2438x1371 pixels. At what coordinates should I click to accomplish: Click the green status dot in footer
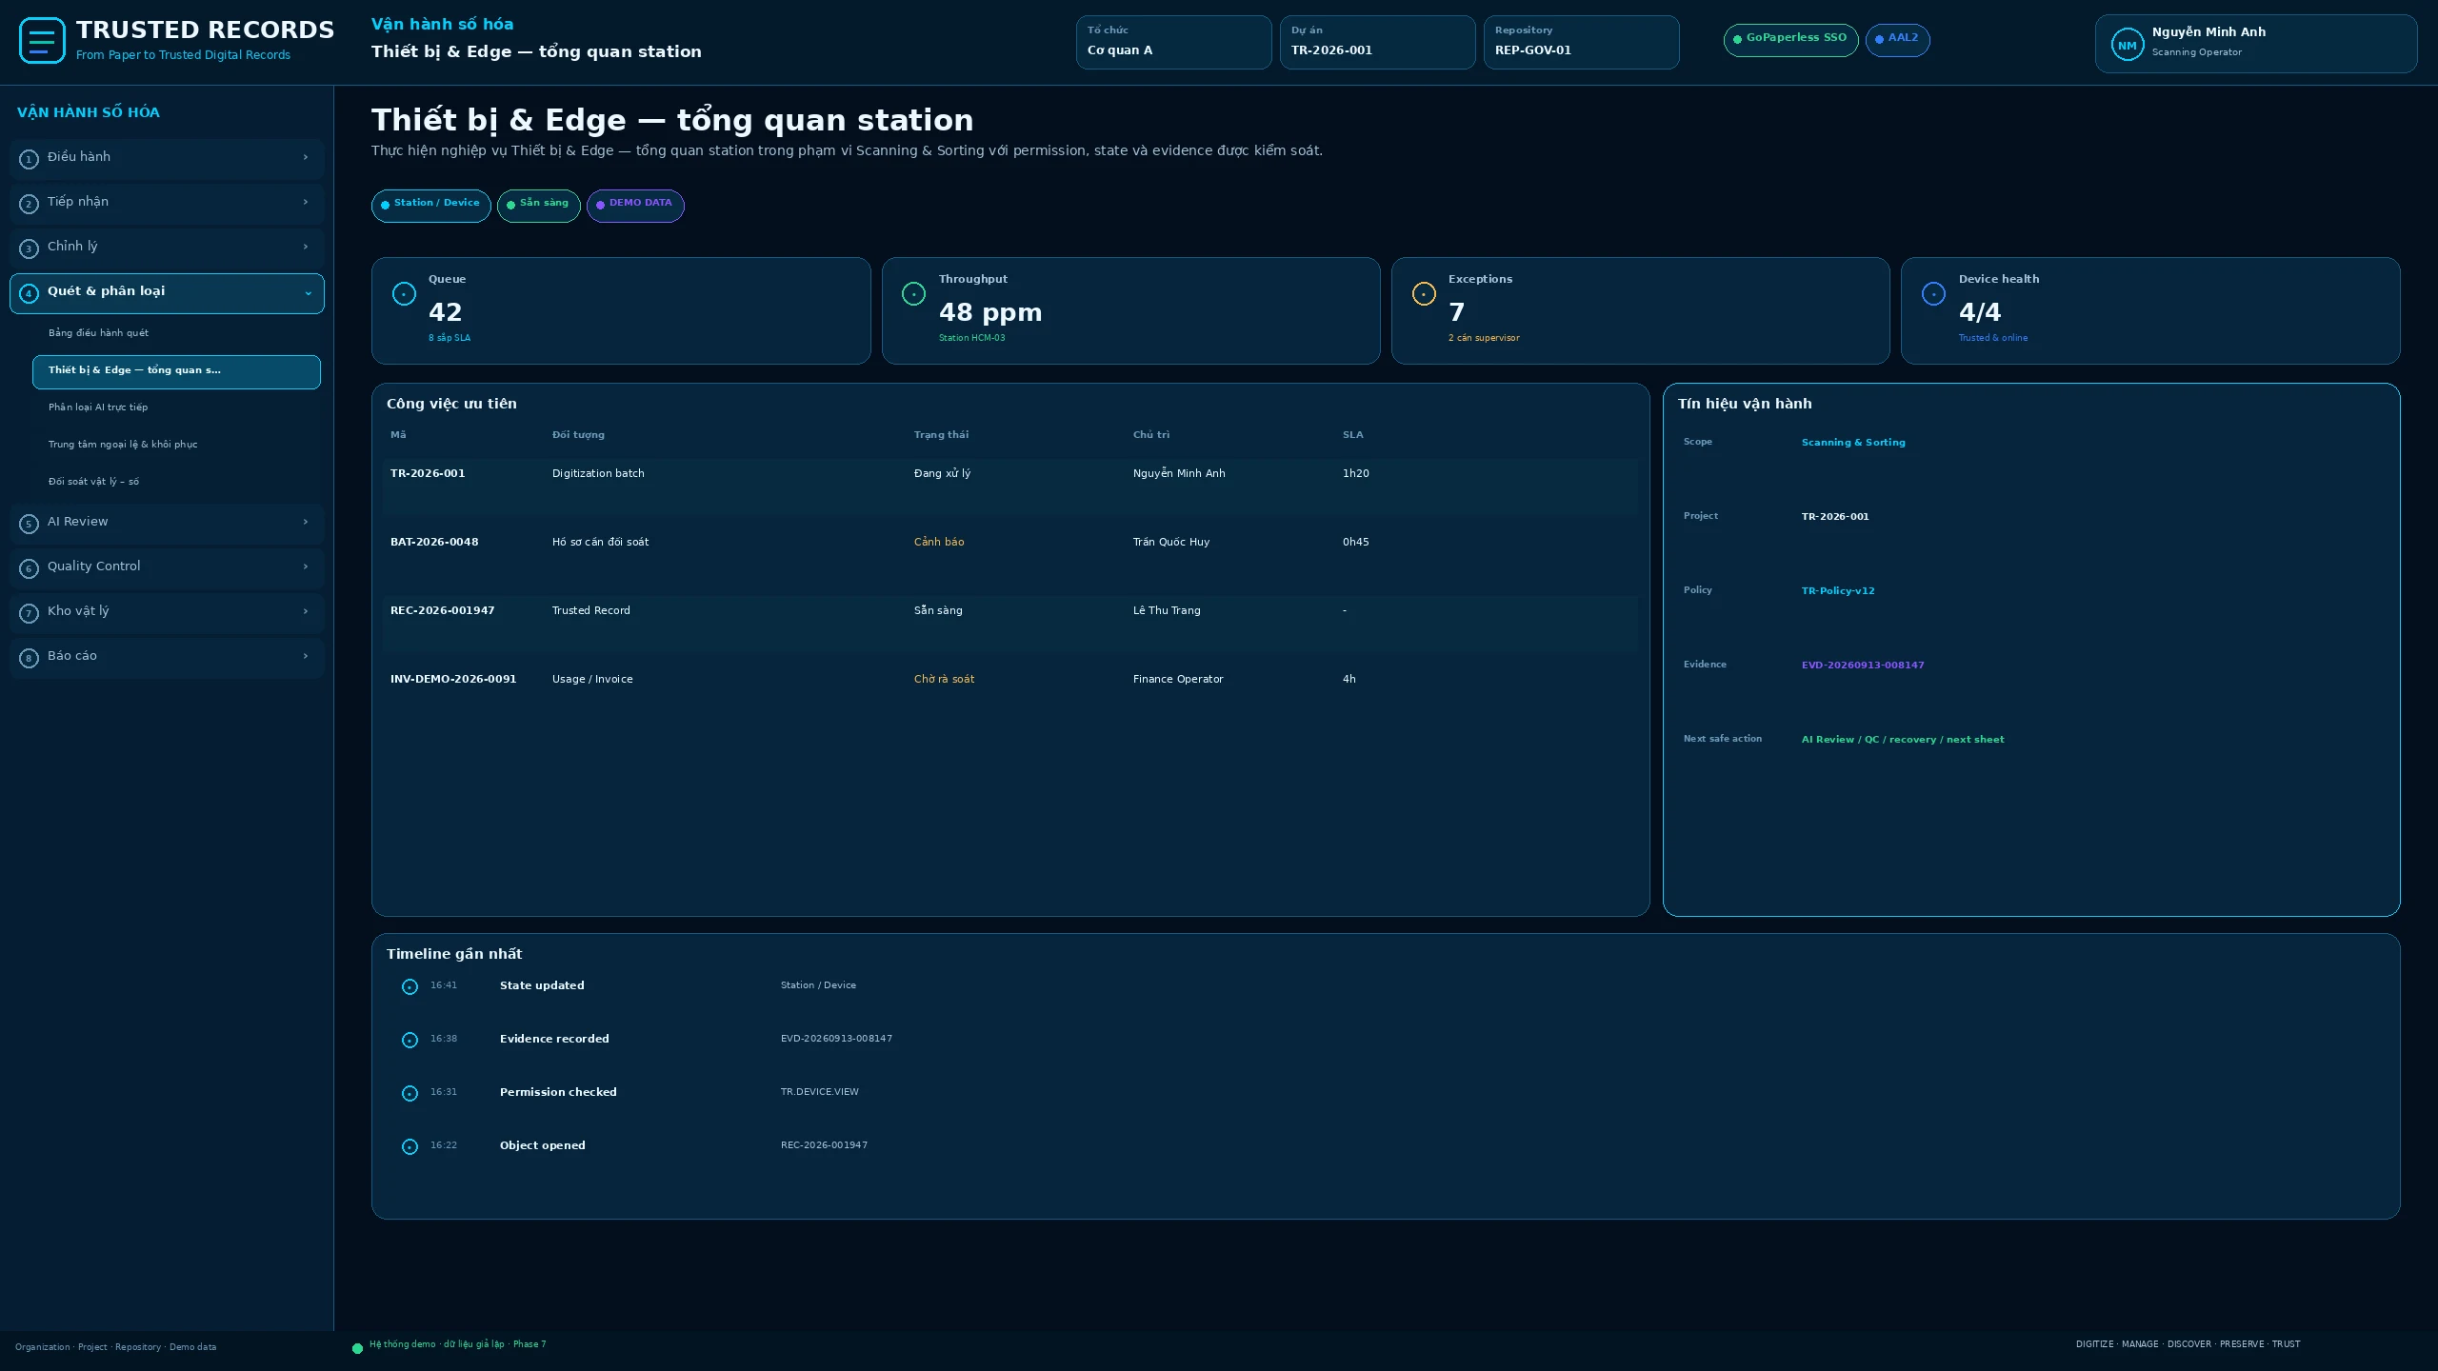point(357,1348)
